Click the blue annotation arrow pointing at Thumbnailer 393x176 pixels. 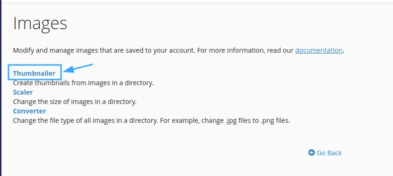78,68
